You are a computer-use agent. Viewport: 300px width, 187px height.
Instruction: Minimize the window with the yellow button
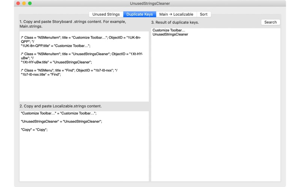tap(24, 3)
